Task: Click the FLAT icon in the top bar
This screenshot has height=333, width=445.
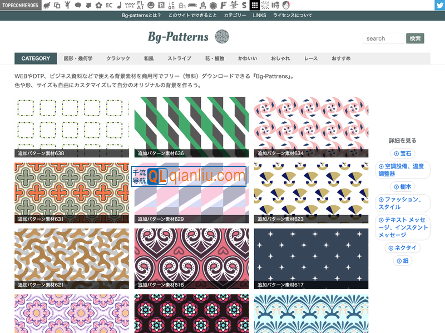Action: pyautogui.click(x=140, y=6)
